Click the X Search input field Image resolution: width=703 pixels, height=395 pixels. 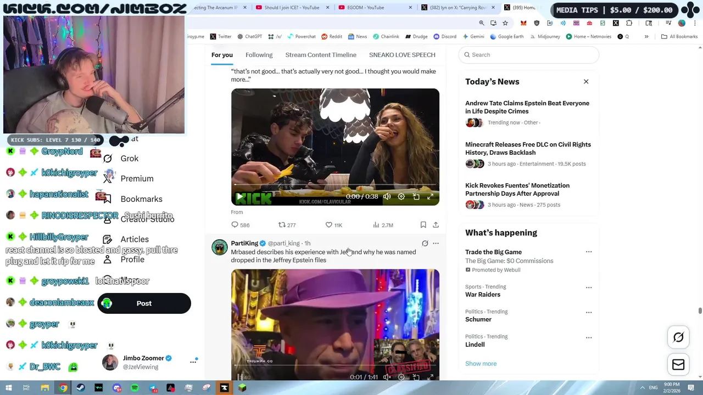click(x=528, y=55)
